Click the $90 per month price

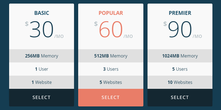(x=180, y=29)
